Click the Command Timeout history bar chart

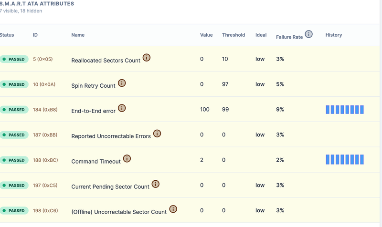(x=345, y=160)
